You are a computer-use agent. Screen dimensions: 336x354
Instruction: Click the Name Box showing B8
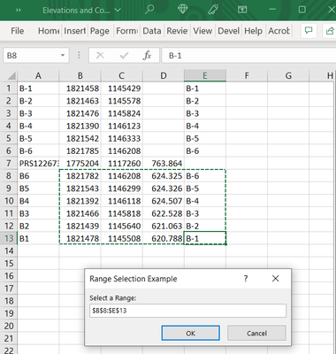click(36, 55)
